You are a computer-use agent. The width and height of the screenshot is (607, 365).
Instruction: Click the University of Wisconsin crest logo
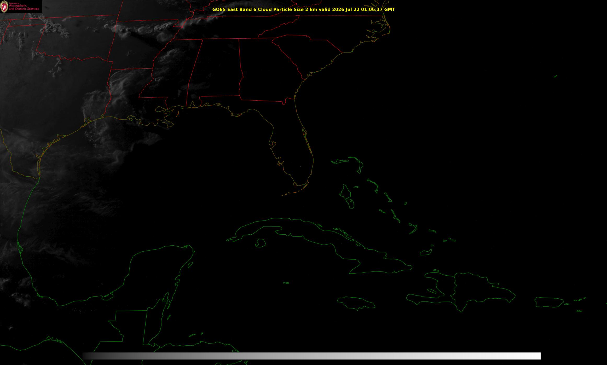[x=4, y=7]
